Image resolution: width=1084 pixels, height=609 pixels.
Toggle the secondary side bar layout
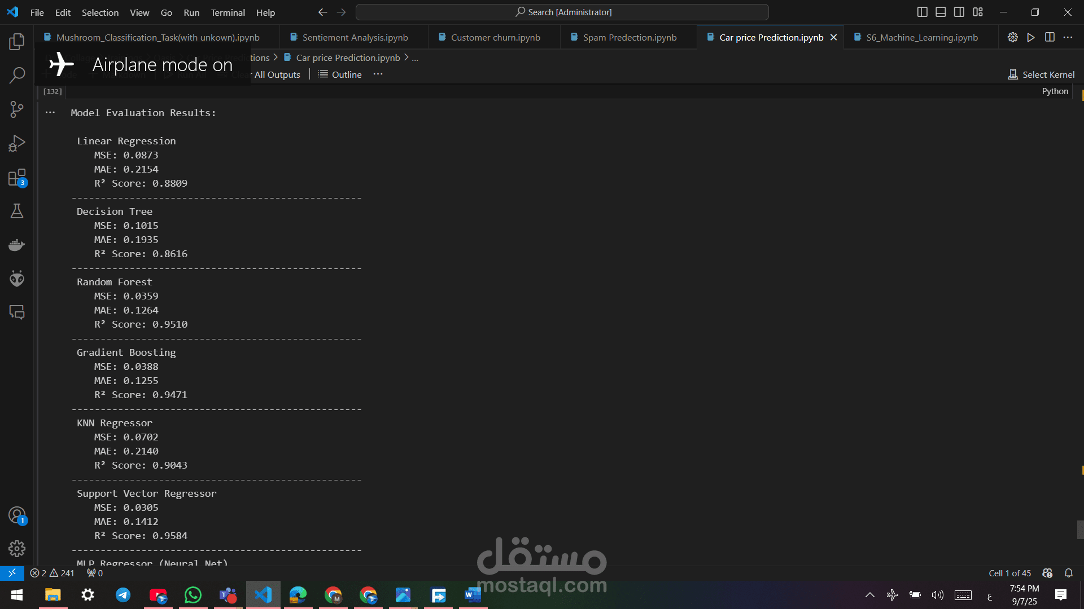pyautogui.click(x=959, y=12)
